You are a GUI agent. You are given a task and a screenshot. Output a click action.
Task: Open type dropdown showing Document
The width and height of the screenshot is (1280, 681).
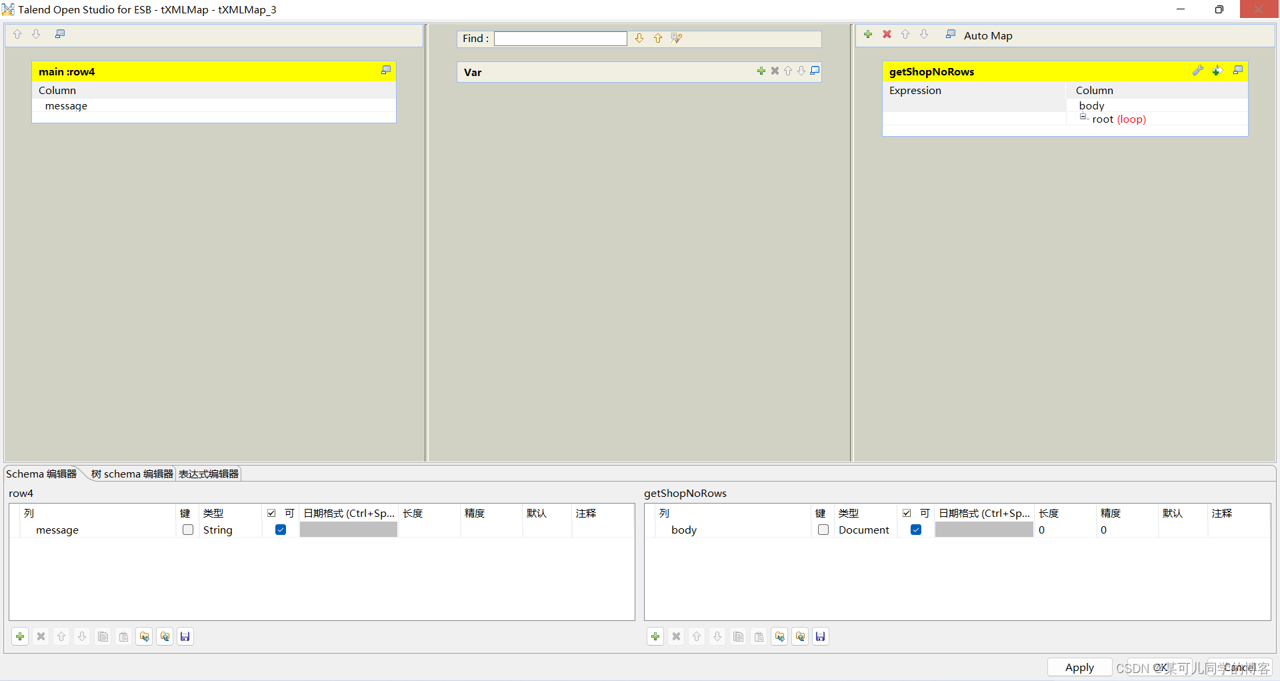865,530
